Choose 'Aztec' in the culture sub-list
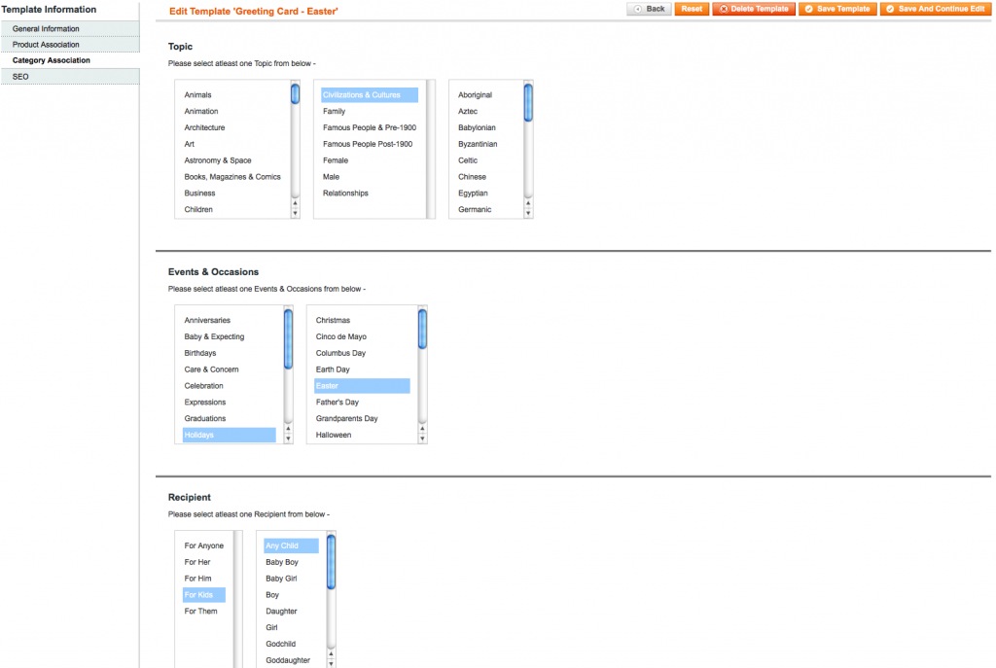 (x=467, y=111)
